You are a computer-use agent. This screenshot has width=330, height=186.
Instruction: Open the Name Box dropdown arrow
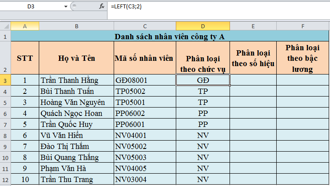pyautogui.click(x=66, y=7)
